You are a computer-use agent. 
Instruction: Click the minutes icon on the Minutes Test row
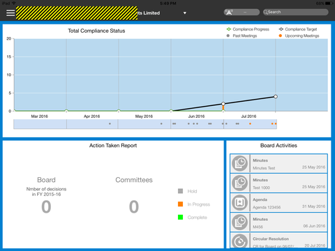(x=240, y=163)
